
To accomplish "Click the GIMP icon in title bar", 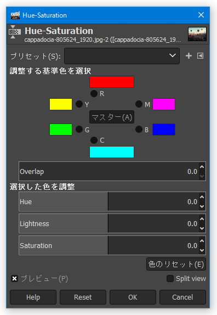I will point(15,15).
